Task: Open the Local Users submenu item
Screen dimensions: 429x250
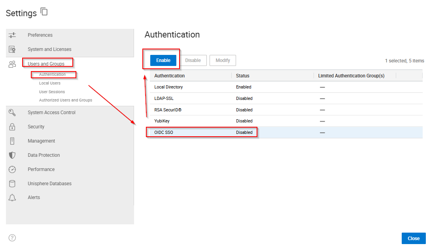Action: point(50,83)
